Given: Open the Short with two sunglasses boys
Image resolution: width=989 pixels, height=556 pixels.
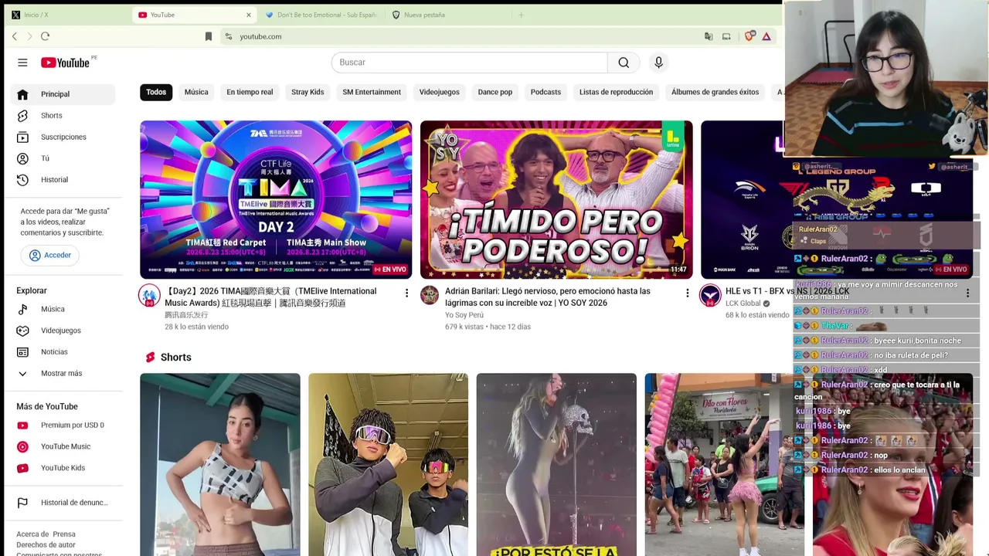Looking at the screenshot, I should (388, 465).
